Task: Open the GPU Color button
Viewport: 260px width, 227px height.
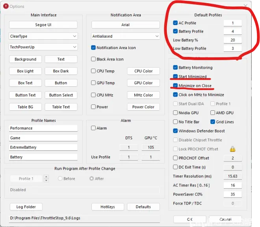Action: tap(143, 83)
